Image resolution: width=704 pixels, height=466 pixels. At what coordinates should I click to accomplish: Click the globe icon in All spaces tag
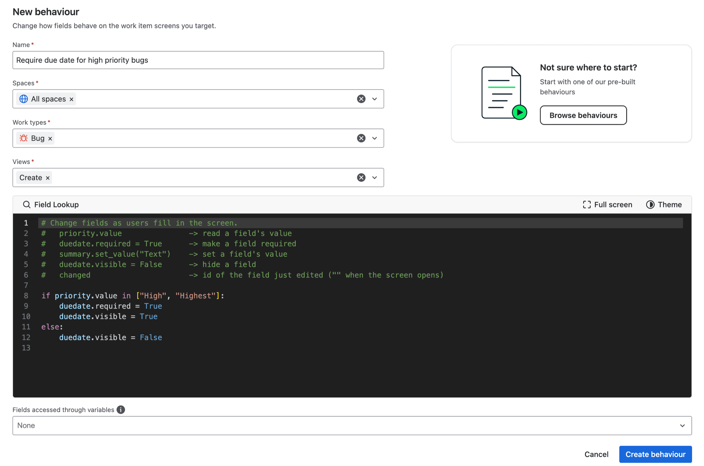click(x=24, y=99)
